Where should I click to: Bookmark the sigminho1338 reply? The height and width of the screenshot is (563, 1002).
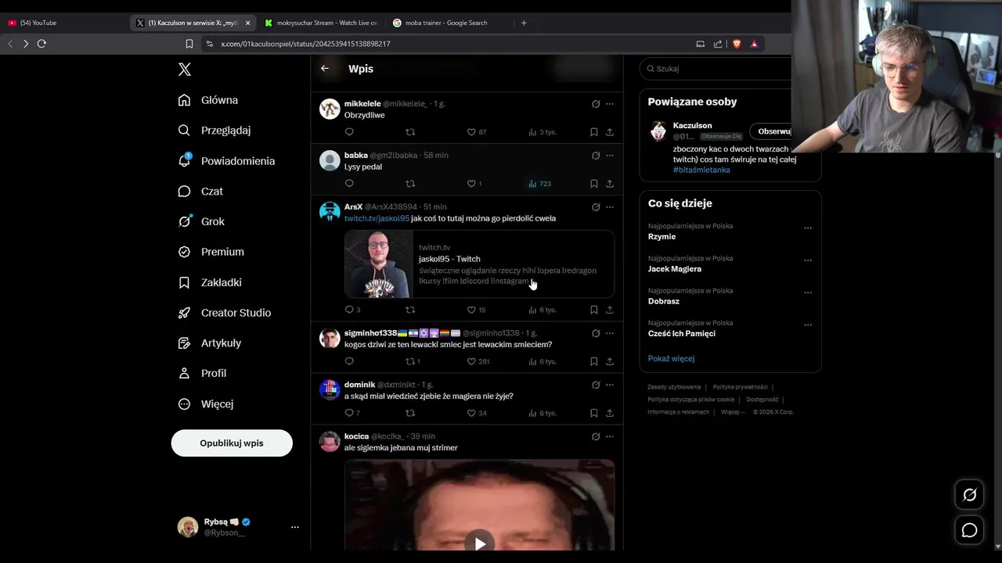click(593, 361)
